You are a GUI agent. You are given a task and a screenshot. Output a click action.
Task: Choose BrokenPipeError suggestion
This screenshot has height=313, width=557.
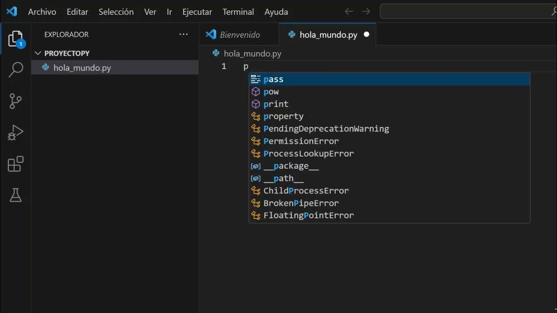389,203
